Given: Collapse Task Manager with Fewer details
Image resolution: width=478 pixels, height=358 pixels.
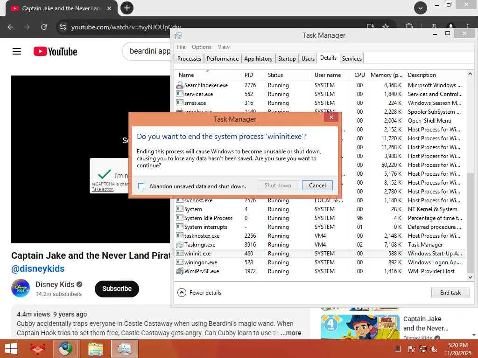Looking at the screenshot, I should (199, 293).
